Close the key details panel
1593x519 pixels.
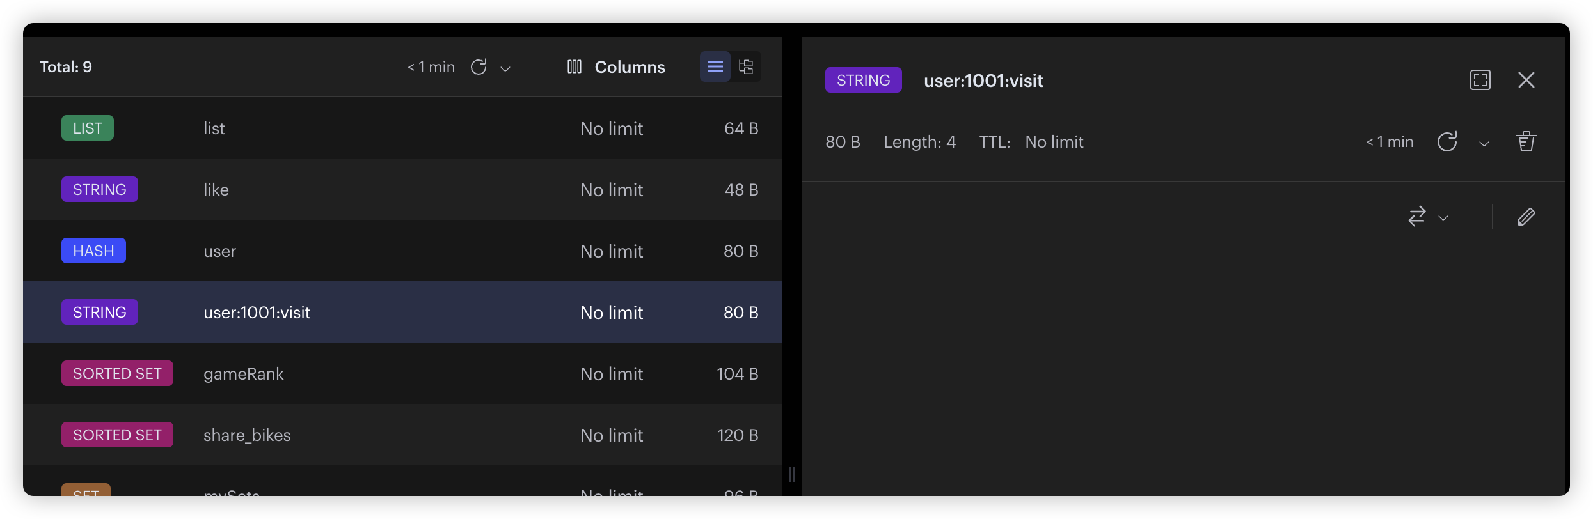tap(1526, 80)
